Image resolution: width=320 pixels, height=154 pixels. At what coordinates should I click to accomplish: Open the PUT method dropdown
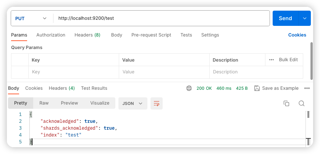pyautogui.click(x=31, y=18)
